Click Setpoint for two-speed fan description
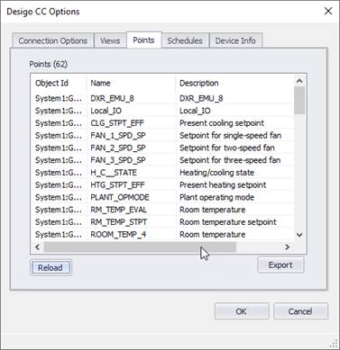This screenshot has height=350, width=340. (227, 148)
